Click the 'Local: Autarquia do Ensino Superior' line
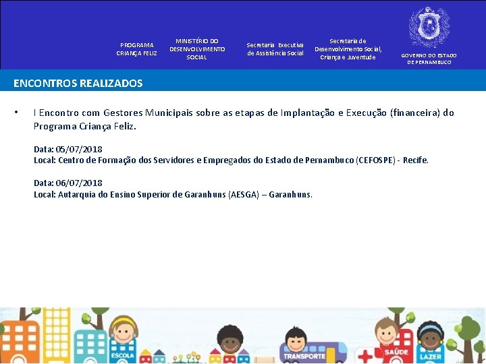Image resolution: width=486 pixels, height=364 pixels. tap(173, 194)
